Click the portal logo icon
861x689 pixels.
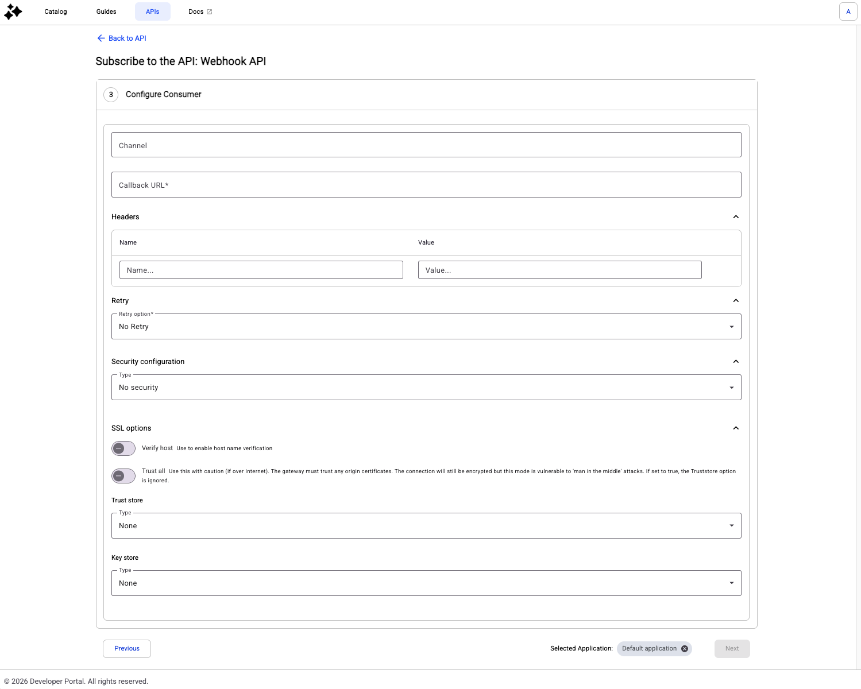(13, 11)
